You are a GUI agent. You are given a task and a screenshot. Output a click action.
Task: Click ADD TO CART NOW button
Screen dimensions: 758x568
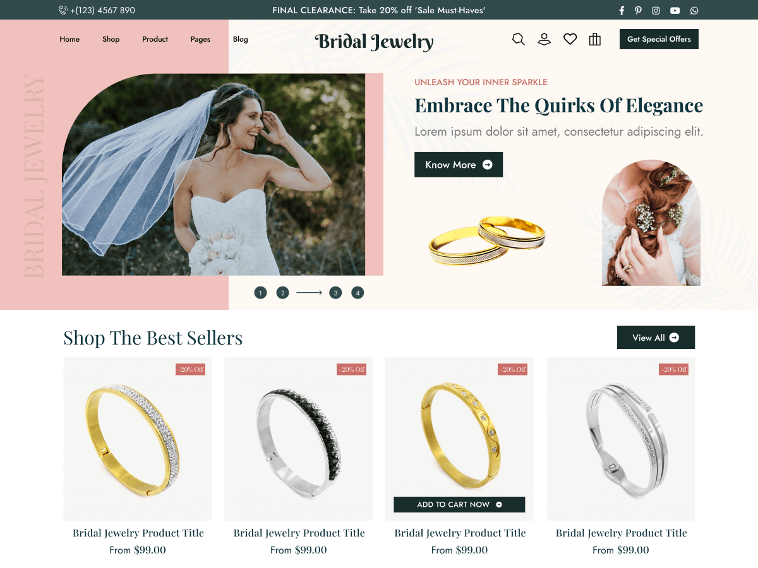(459, 504)
